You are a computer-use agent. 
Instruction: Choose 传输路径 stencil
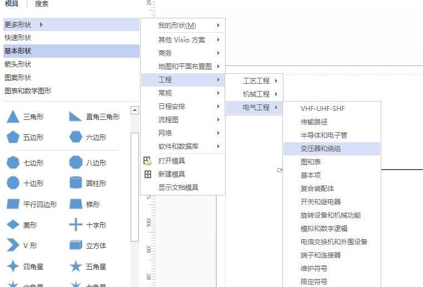click(332, 122)
